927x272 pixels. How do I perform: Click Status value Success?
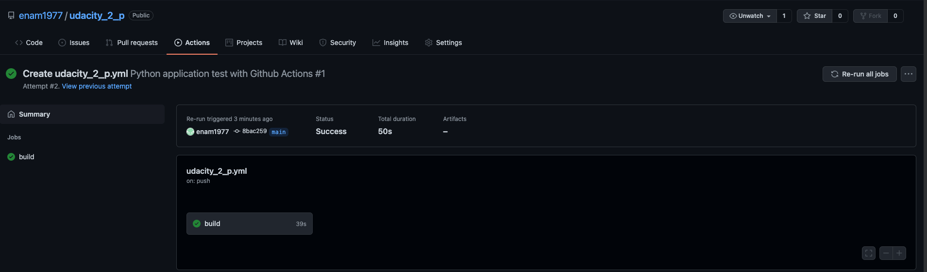(331, 132)
